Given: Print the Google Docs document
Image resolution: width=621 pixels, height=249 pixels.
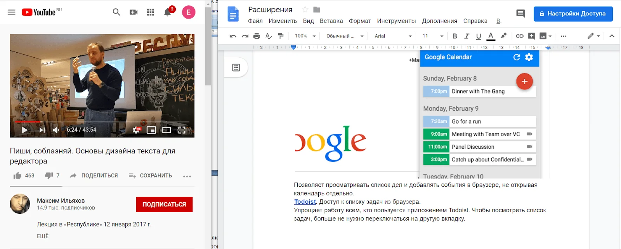Looking at the screenshot, I should (x=257, y=36).
